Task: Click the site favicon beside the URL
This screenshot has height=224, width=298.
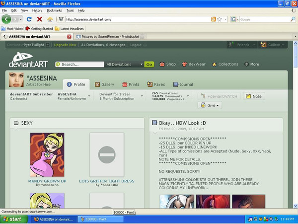Action: 61,19
